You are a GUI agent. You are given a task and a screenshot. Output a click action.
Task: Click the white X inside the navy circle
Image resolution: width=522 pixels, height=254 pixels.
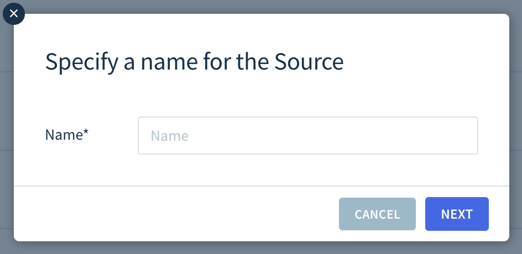click(14, 14)
